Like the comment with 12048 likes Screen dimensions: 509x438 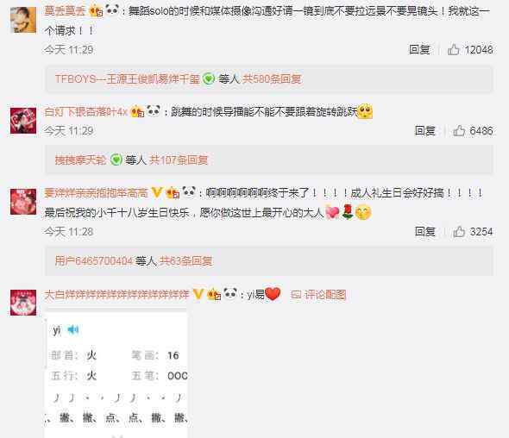pyautogui.click(x=454, y=50)
